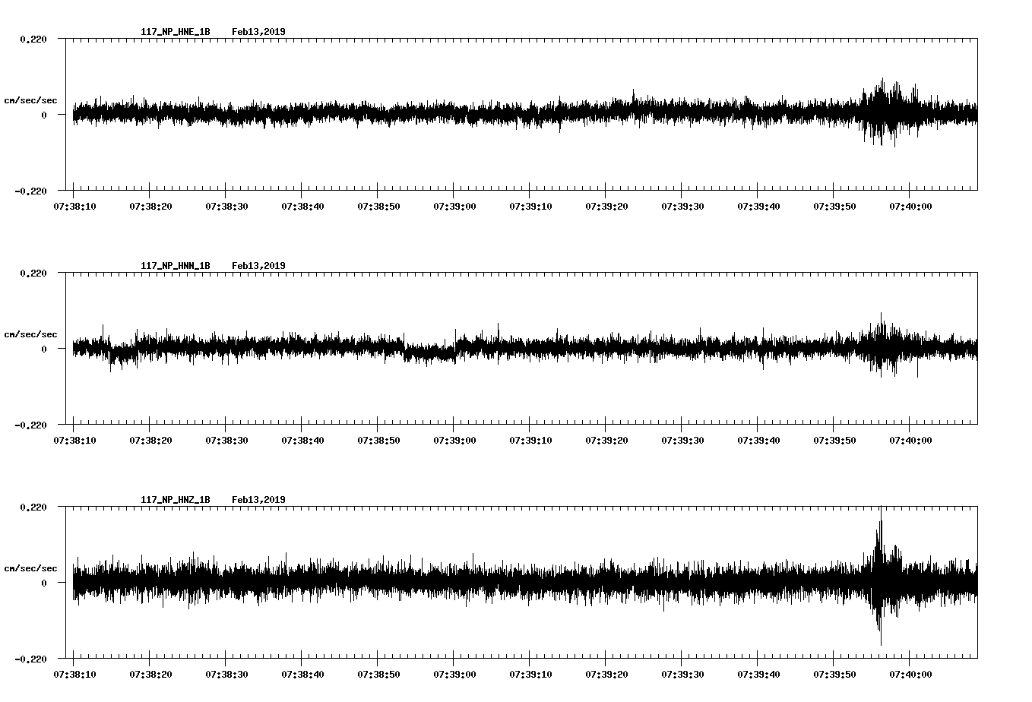Select the 07:38:50 time label under HNE plot
The image size is (1032, 702).
(378, 206)
